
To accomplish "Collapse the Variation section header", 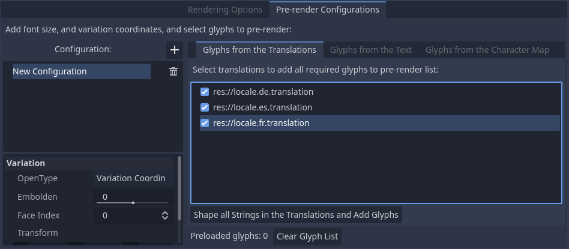I will click(26, 163).
